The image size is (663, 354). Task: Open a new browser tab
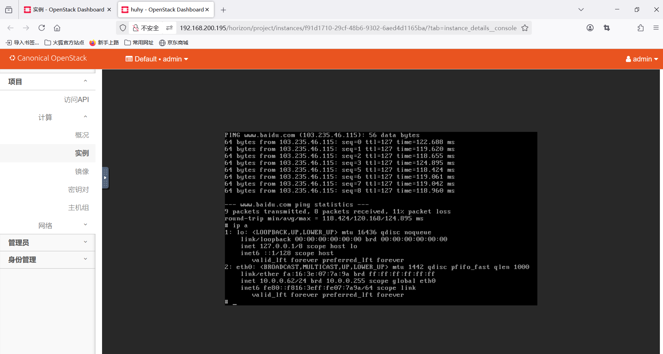tap(224, 10)
